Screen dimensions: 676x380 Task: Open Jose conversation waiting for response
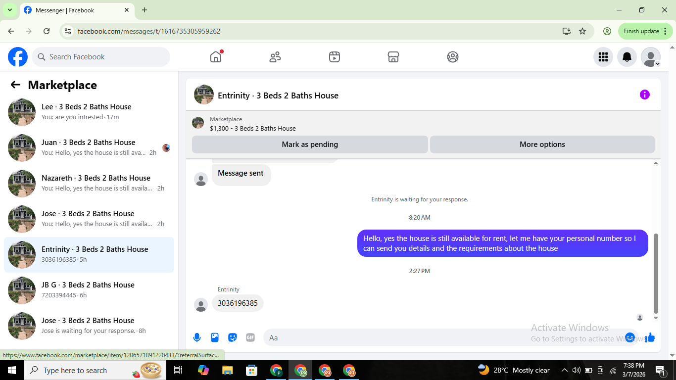(89, 326)
